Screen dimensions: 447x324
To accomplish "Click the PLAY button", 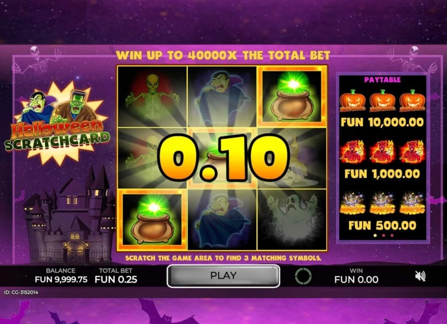I will tap(223, 275).
